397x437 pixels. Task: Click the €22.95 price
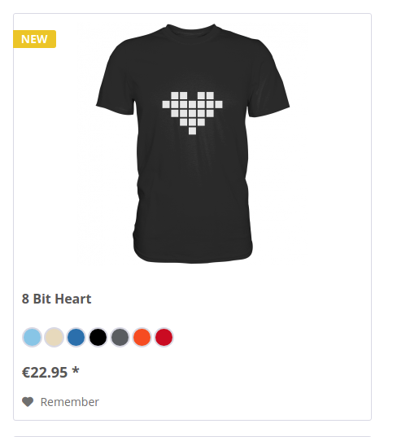point(45,373)
